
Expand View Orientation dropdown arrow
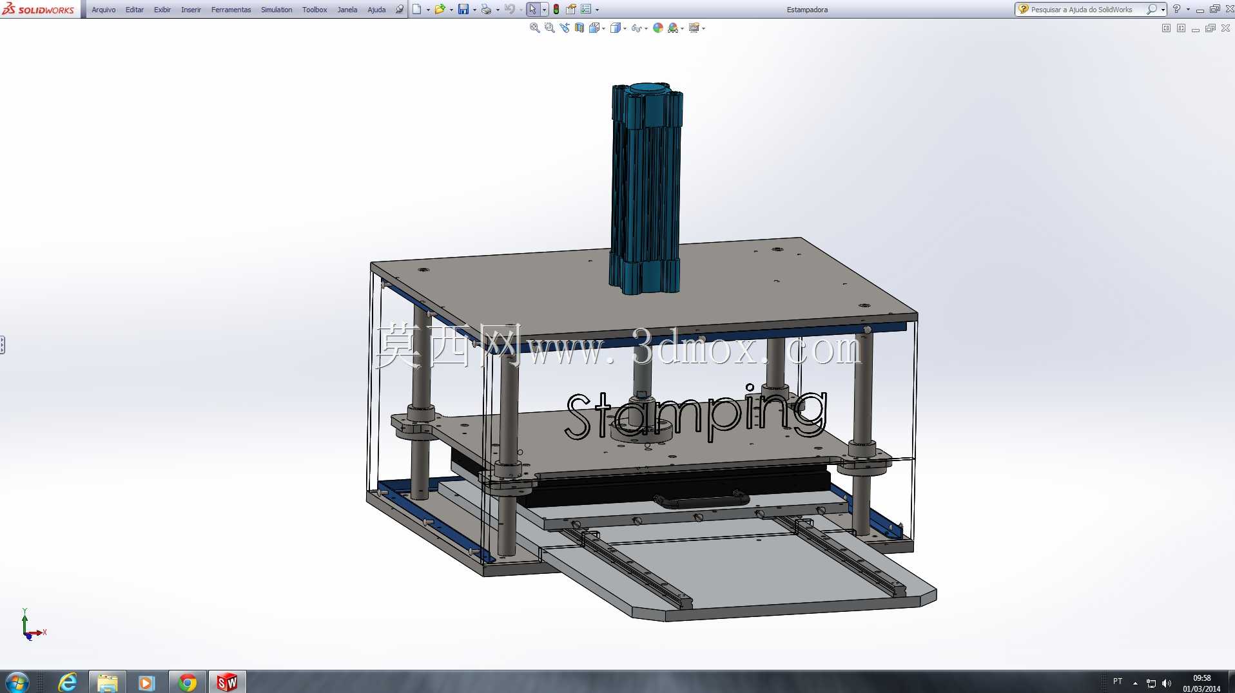coord(603,28)
